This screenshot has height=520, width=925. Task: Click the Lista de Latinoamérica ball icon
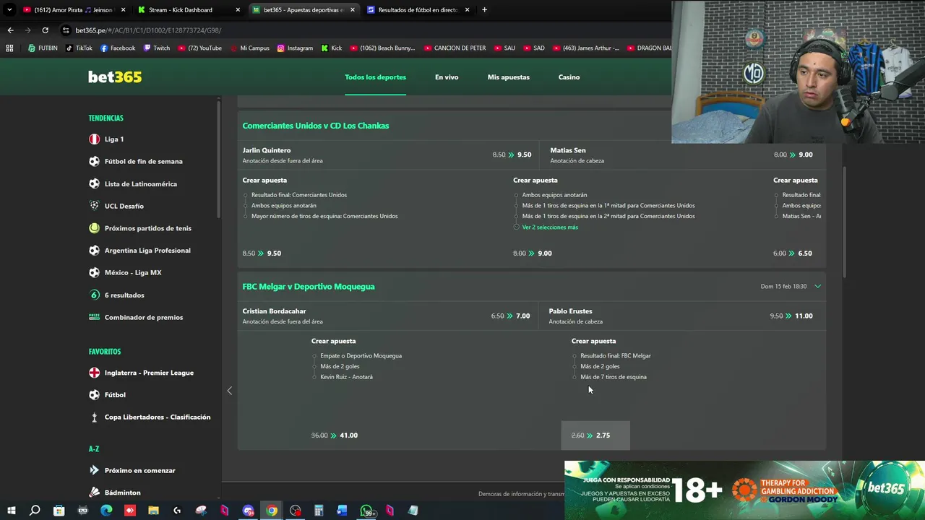[94, 184]
